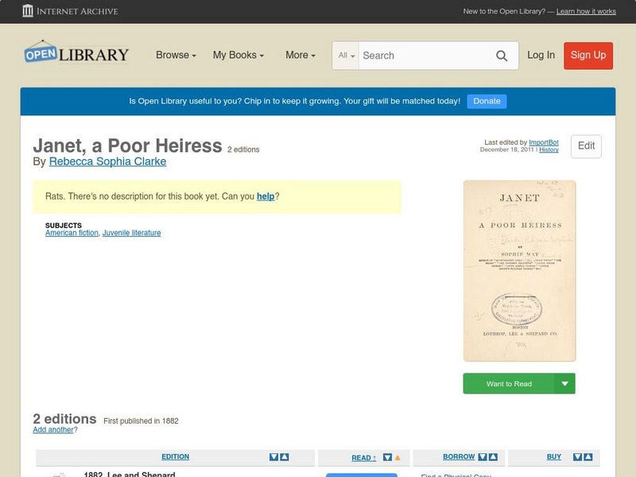The height and width of the screenshot is (477, 636).
Task: Expand the Want to Read options arrow
Action: point(564,383)
